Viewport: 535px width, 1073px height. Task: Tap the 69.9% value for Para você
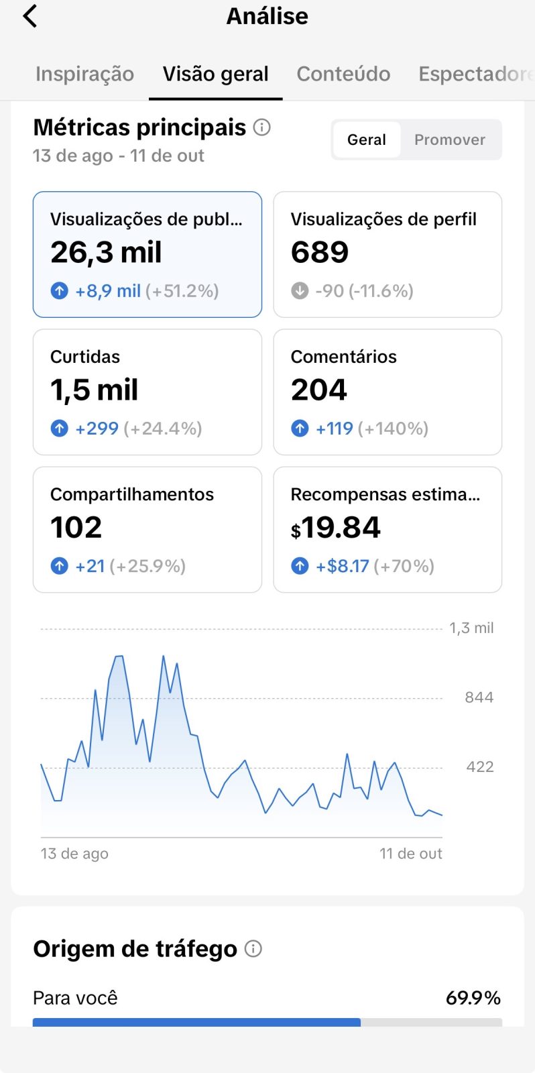[473, 998]
